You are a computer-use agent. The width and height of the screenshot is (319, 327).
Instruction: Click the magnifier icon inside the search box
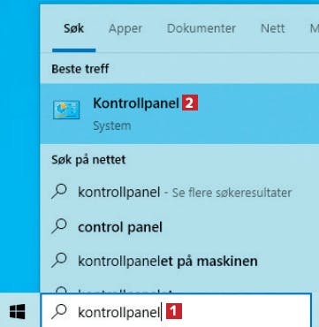(x=59, y=312)
